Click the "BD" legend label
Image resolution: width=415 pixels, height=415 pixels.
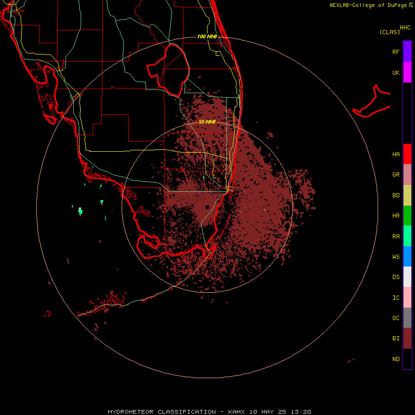coord(396,196)
